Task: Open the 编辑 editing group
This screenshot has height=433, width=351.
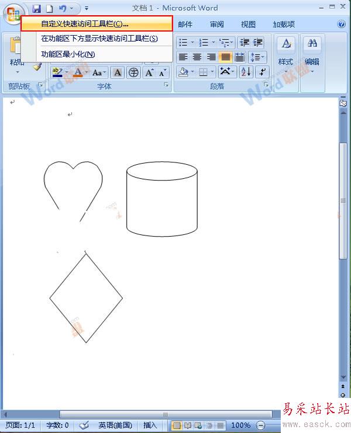Action: pyautogui.click(x=312, y=56)
